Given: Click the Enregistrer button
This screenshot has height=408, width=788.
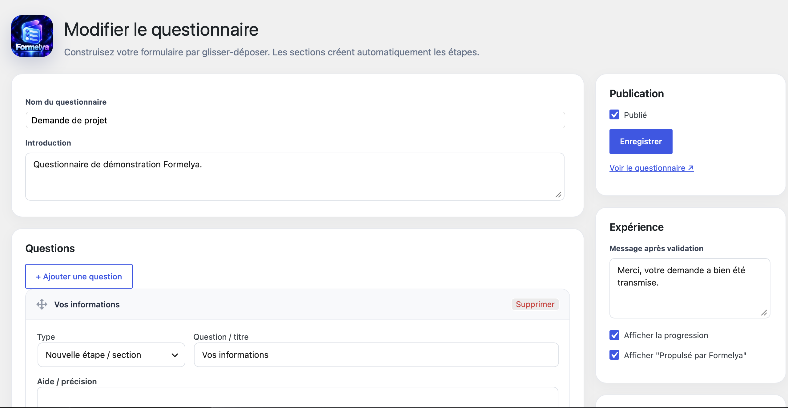Looking at the screenshot, I should 641,142.
